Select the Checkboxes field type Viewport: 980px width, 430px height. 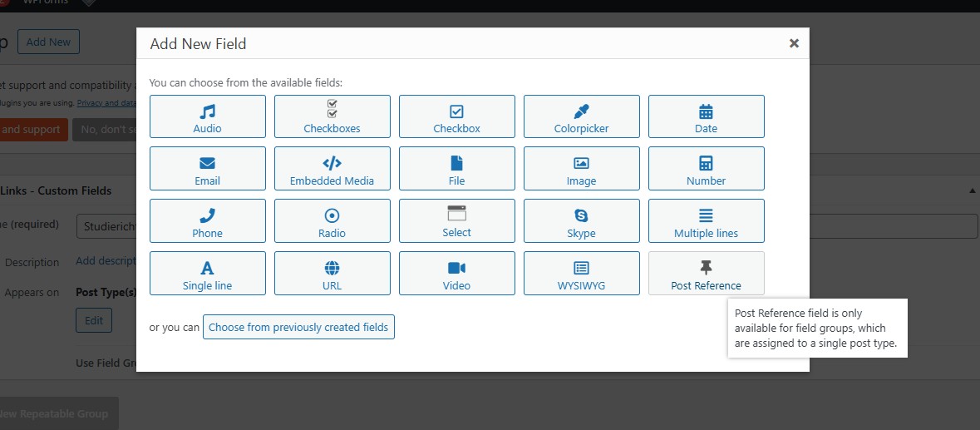click(x=332, y=116)
